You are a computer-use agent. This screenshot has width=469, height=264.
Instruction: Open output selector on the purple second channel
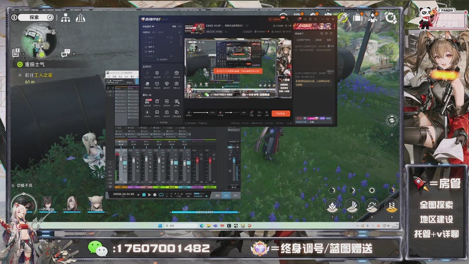(134, 144)
